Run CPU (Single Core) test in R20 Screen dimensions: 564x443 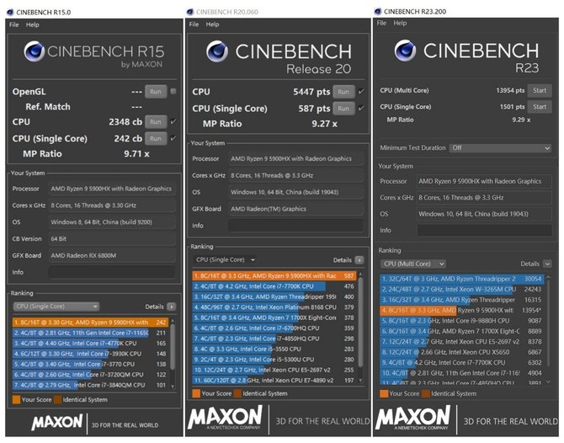[343, 109]
